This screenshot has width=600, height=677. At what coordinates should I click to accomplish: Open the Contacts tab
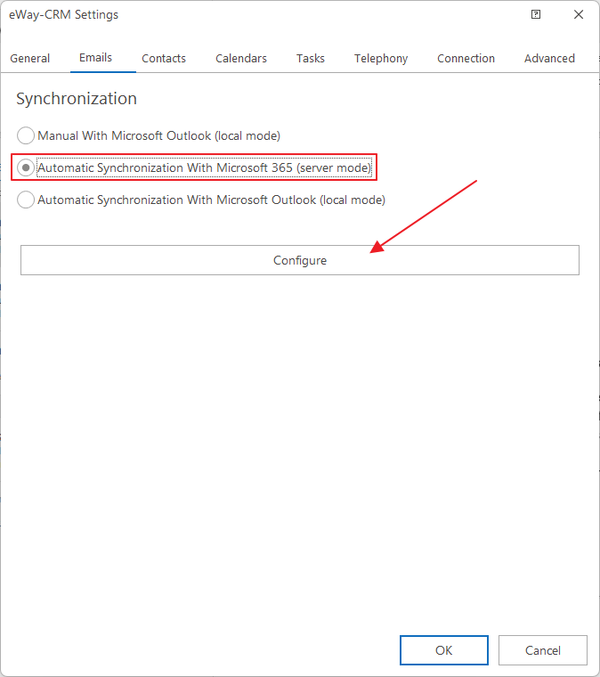tap(164, 58)
